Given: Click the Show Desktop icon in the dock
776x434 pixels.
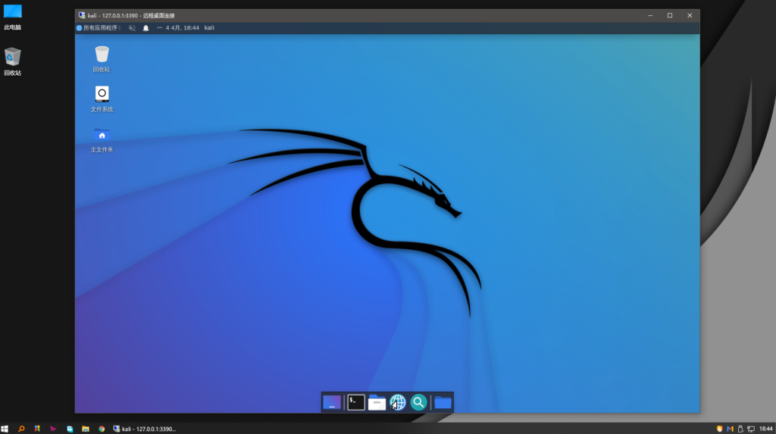Looking at the screenshot, I should coord(331,402).
